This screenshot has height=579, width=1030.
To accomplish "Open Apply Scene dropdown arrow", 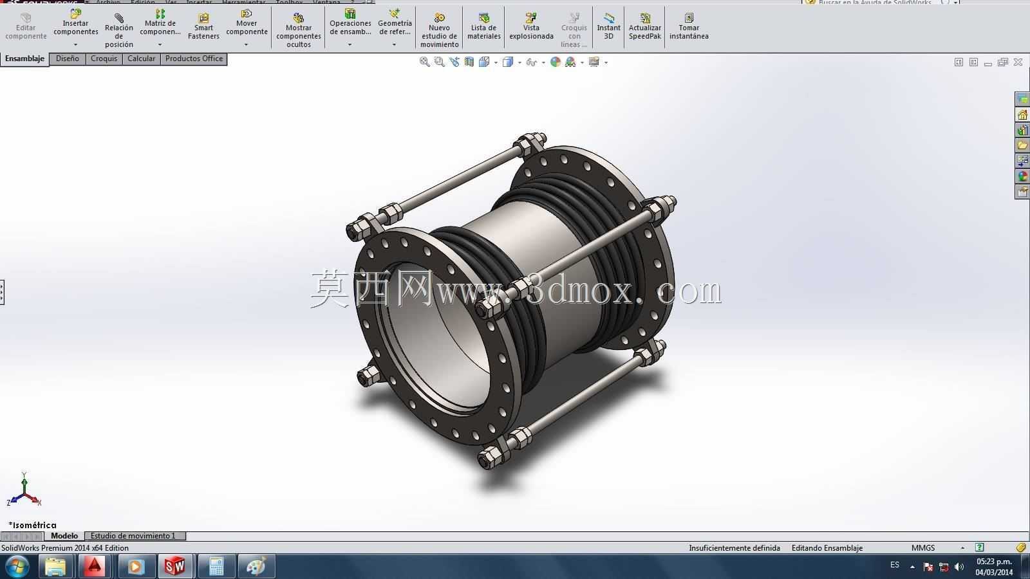I will tap(582, 62).
